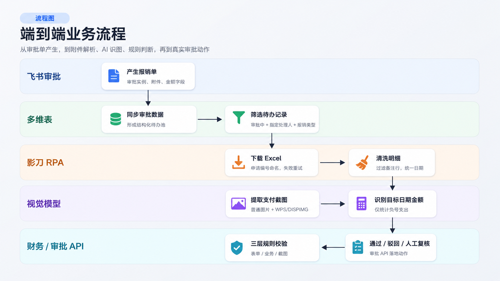Select the 产生报销单 card title
The image size is (500, 281).
[142, 72]
